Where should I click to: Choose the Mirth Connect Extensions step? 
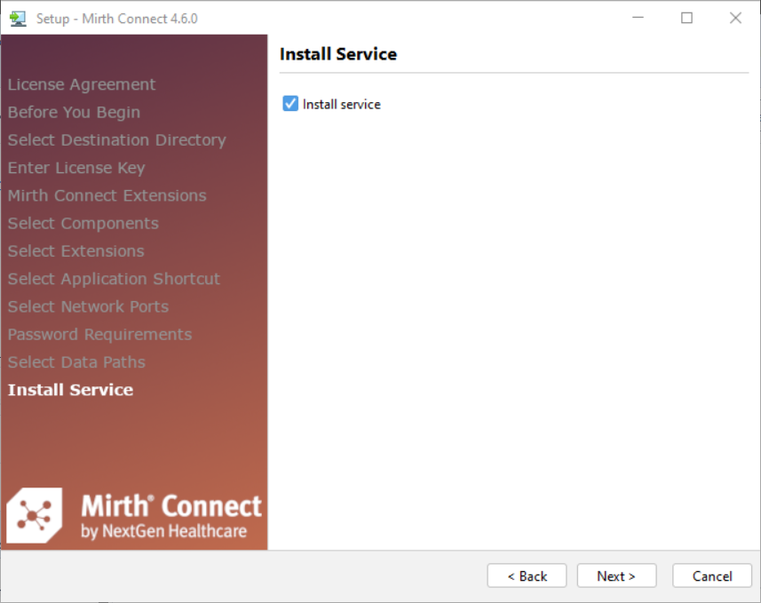pyautogui.click(x=107, y=195)
